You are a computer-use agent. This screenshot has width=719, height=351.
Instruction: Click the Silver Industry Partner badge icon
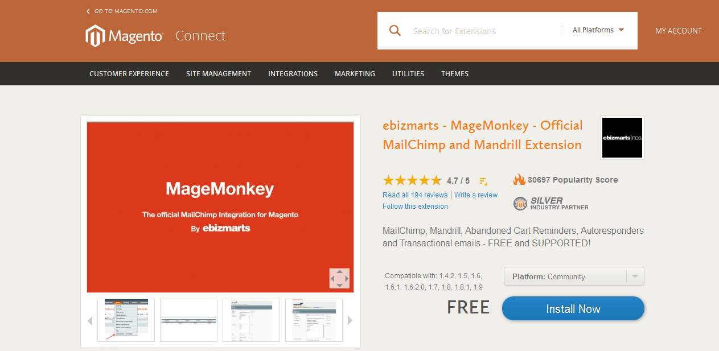tap(520, 204)
